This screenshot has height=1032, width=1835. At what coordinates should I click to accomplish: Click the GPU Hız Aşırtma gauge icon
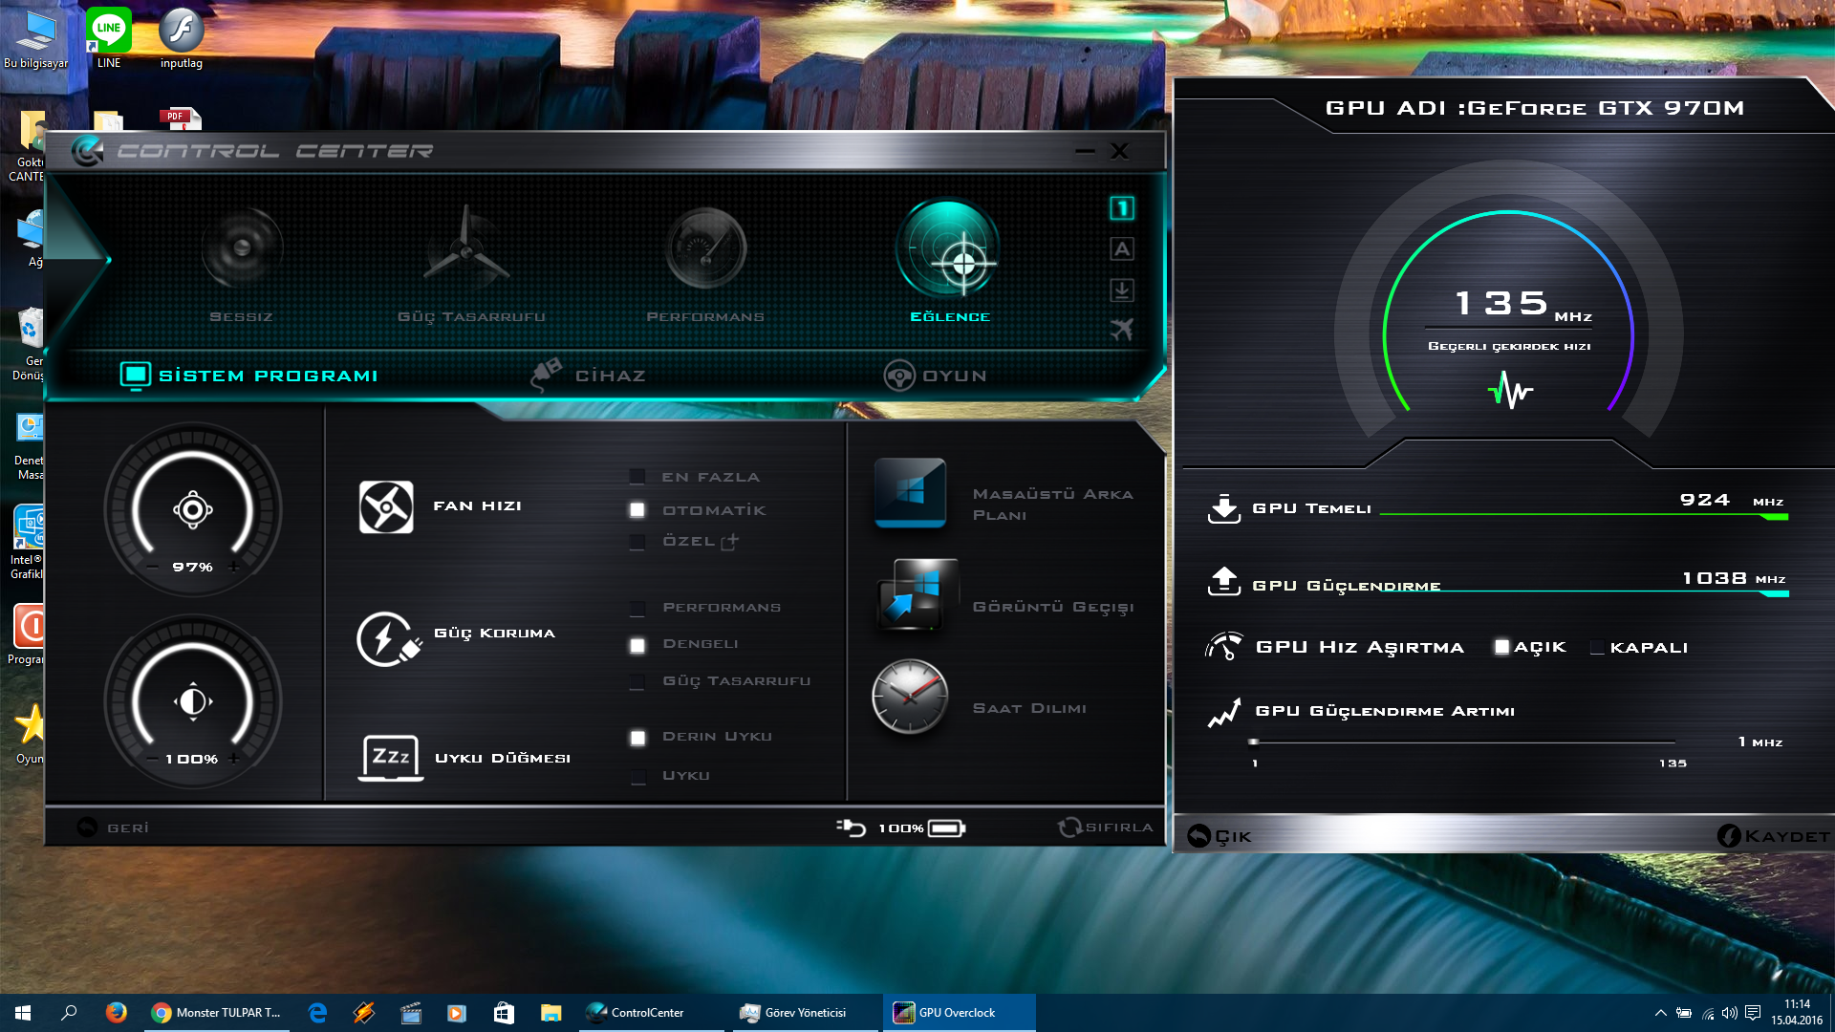[x=1224, y=647]
